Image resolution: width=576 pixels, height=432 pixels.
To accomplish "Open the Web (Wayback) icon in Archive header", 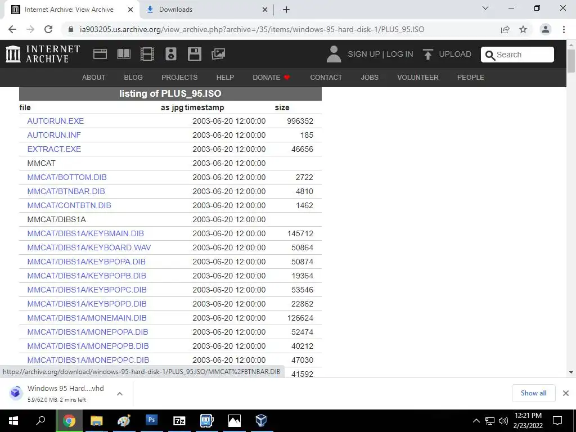I will pyautogui.click(x=100, y=54).
